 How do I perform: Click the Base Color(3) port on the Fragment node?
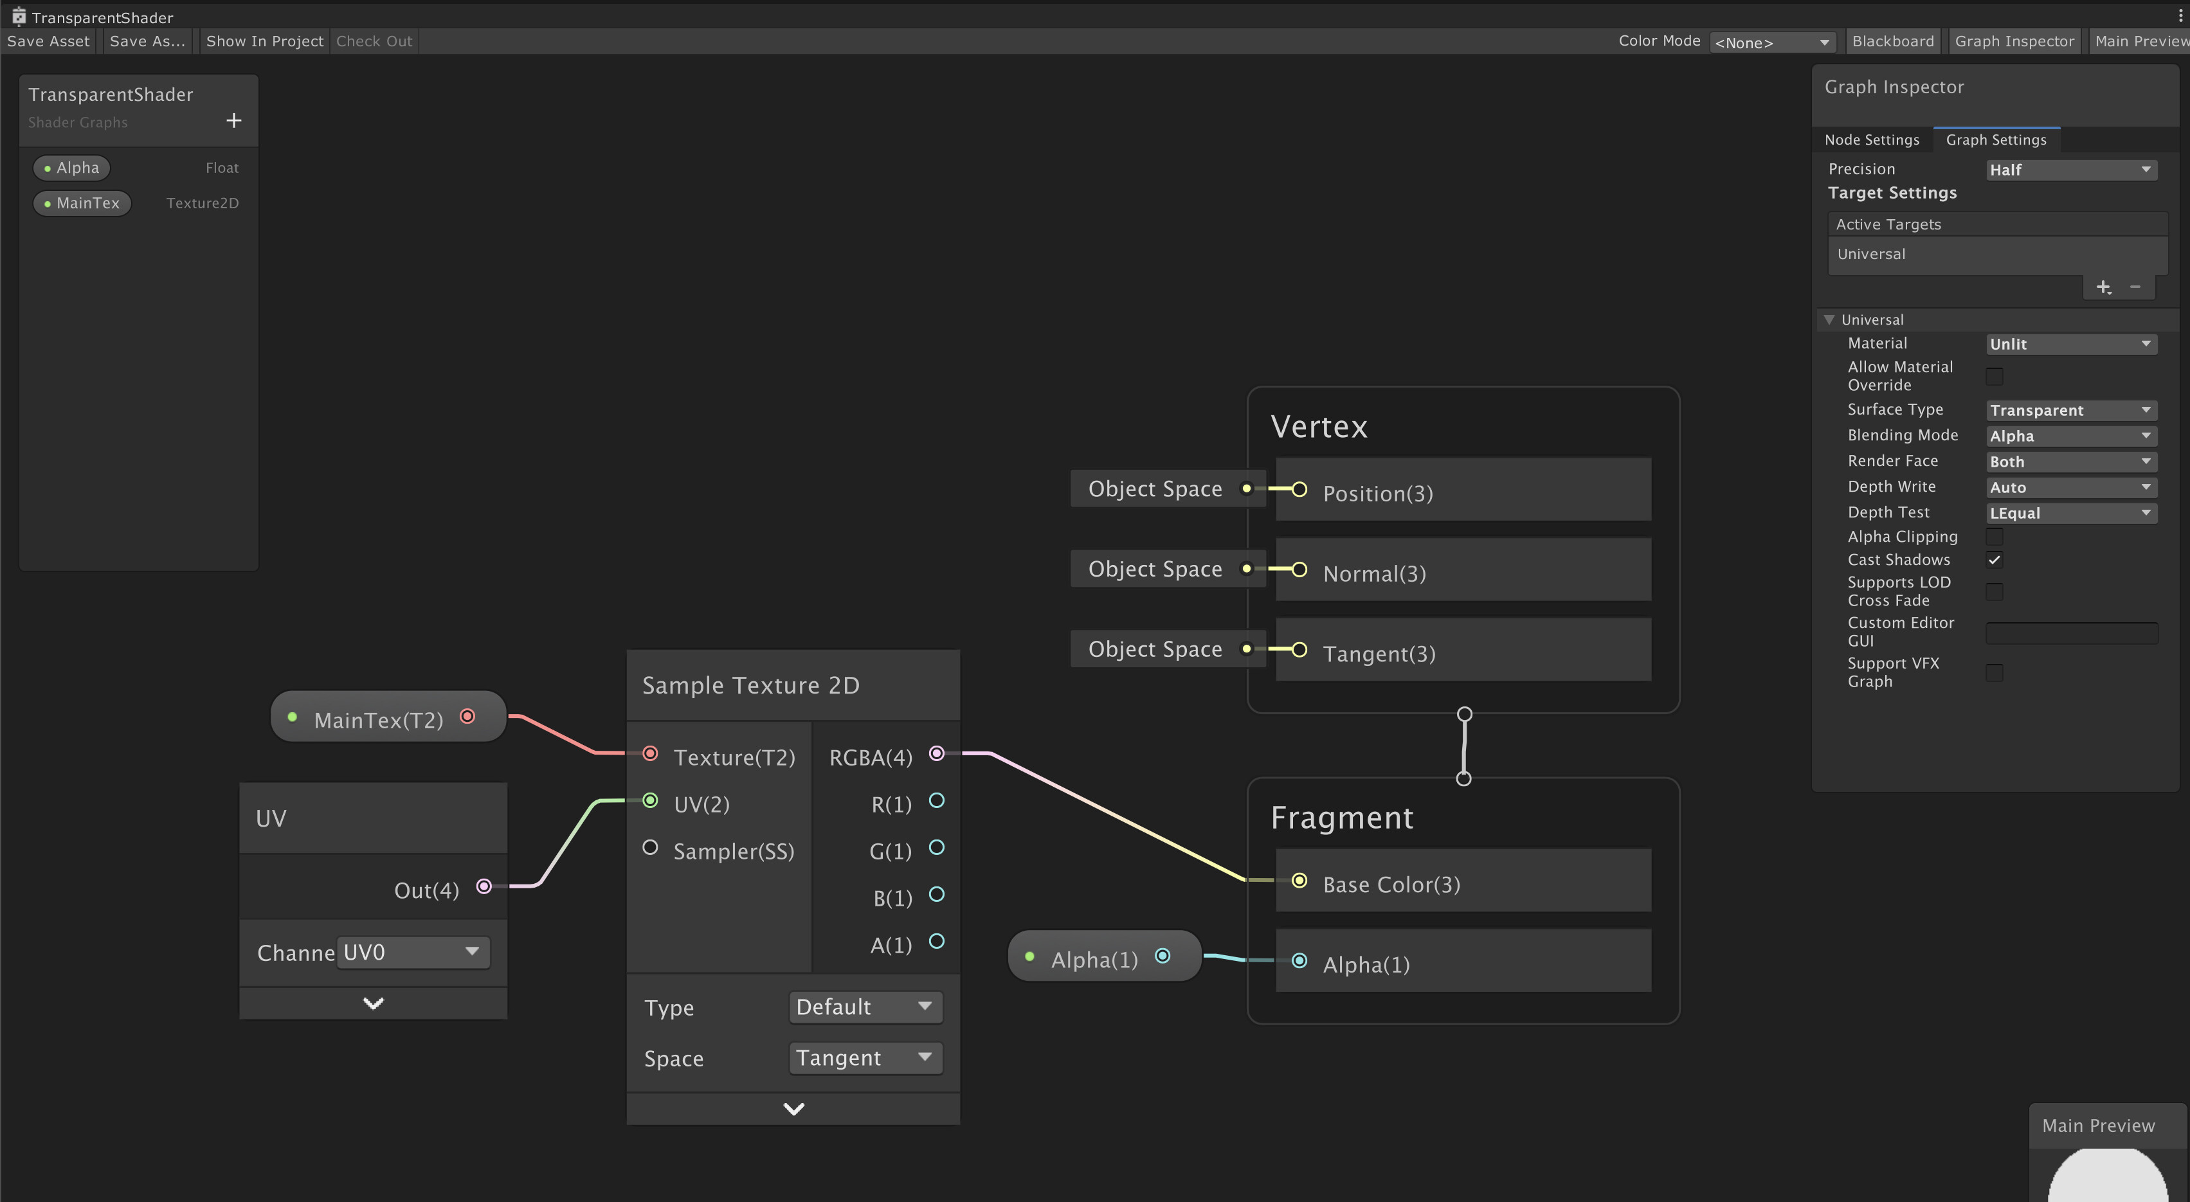click(1299, 881)
